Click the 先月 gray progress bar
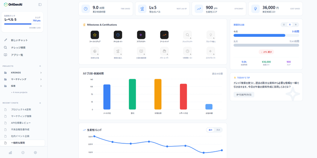Image resolution: width=317 pixels, height=158 pixels. [x=266, y=45]
